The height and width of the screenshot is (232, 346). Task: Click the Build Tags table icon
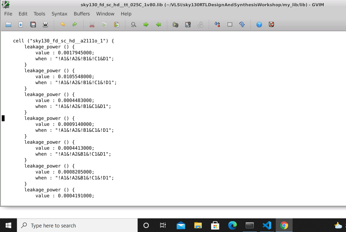229,25
